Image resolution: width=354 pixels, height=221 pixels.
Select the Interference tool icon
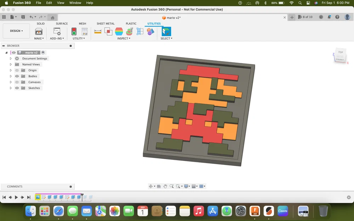pos(108,31)
